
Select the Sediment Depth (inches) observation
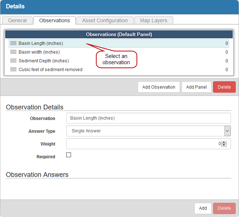point(44,61)
